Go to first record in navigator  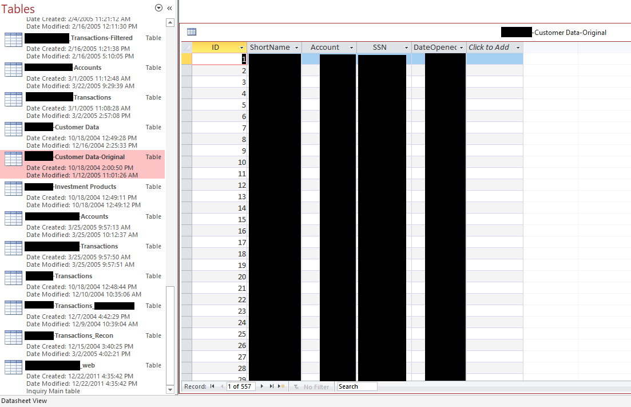[x=212, y=386]
